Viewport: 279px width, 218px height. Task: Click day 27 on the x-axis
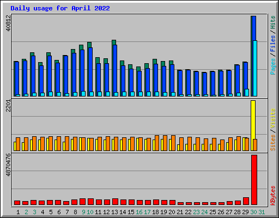pos(229,212)
